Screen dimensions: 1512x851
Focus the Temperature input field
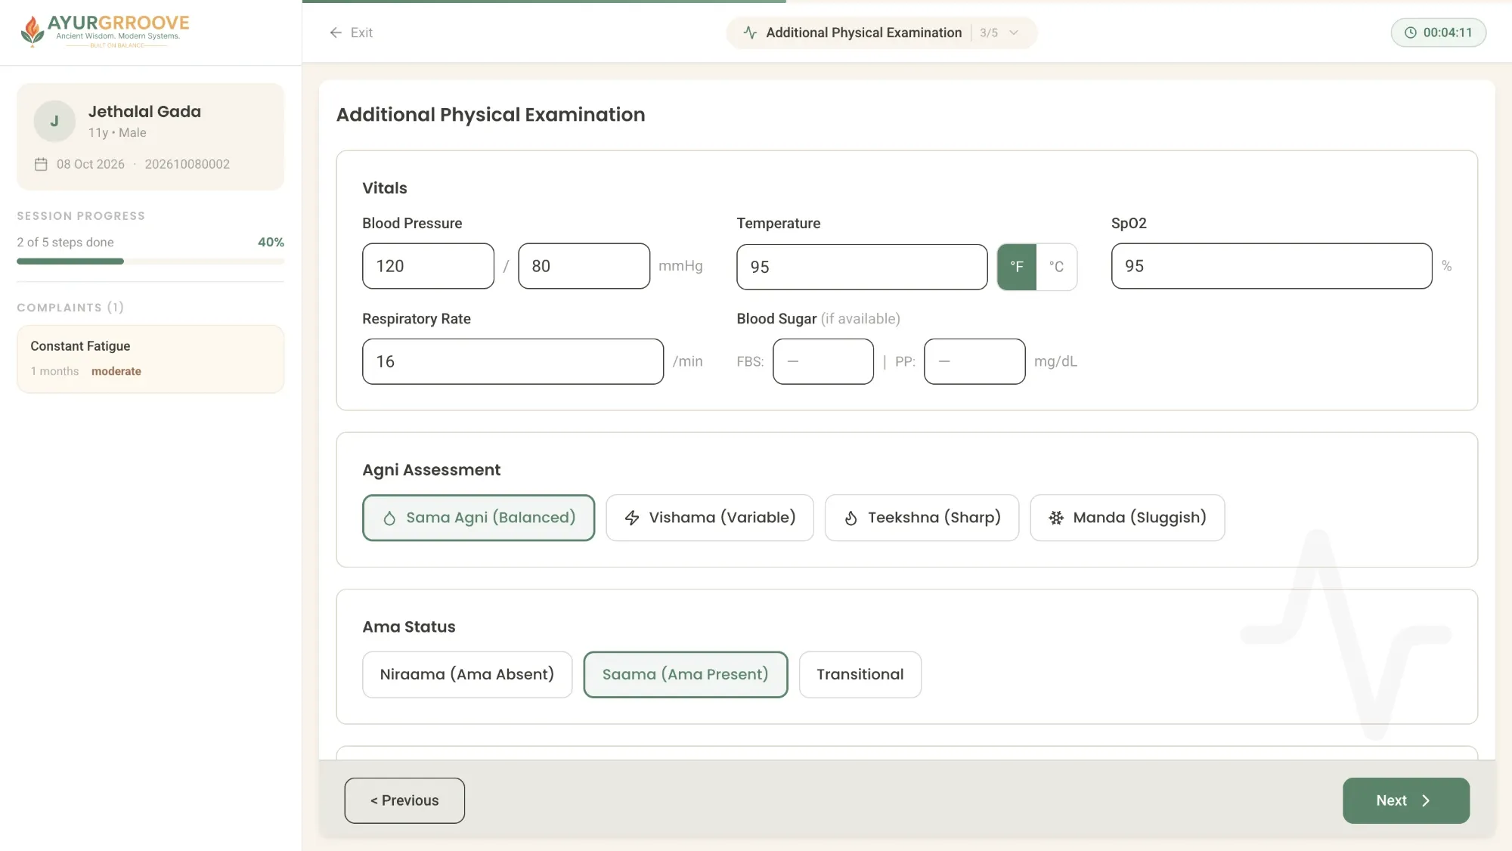click(x=862, y=267)
